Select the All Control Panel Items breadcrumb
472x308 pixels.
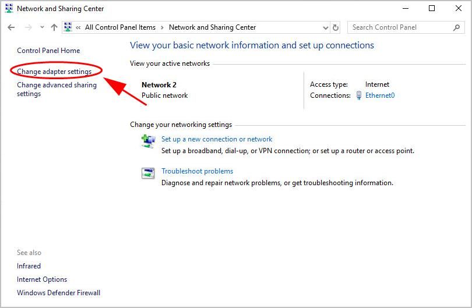pyautogui.click(x=120, y=27)
